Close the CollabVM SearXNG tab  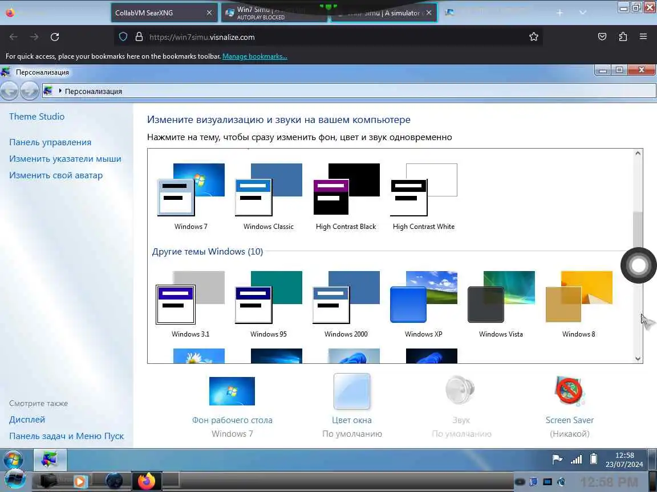click(209, 13)
